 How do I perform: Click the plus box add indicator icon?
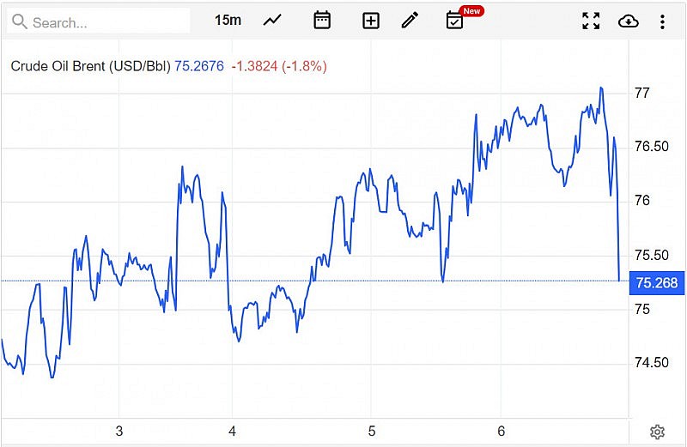[371, 21]
